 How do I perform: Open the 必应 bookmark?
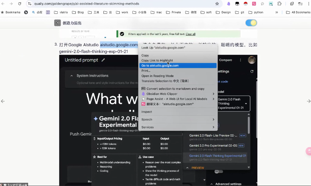[37, 12]
